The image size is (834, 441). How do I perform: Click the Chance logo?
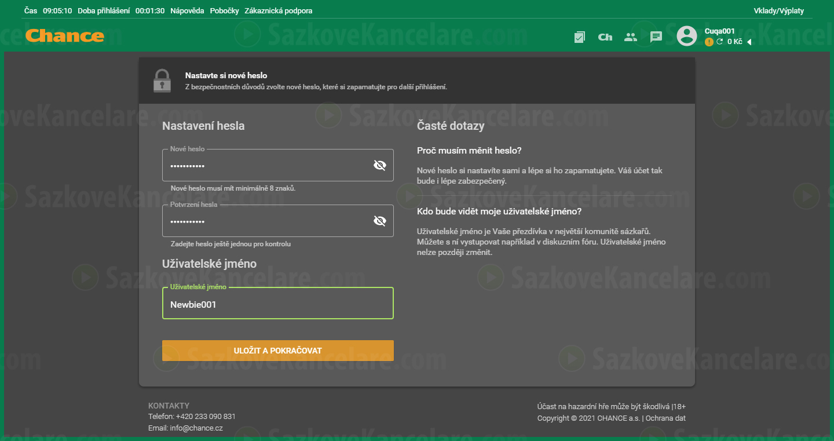point(65,36)
